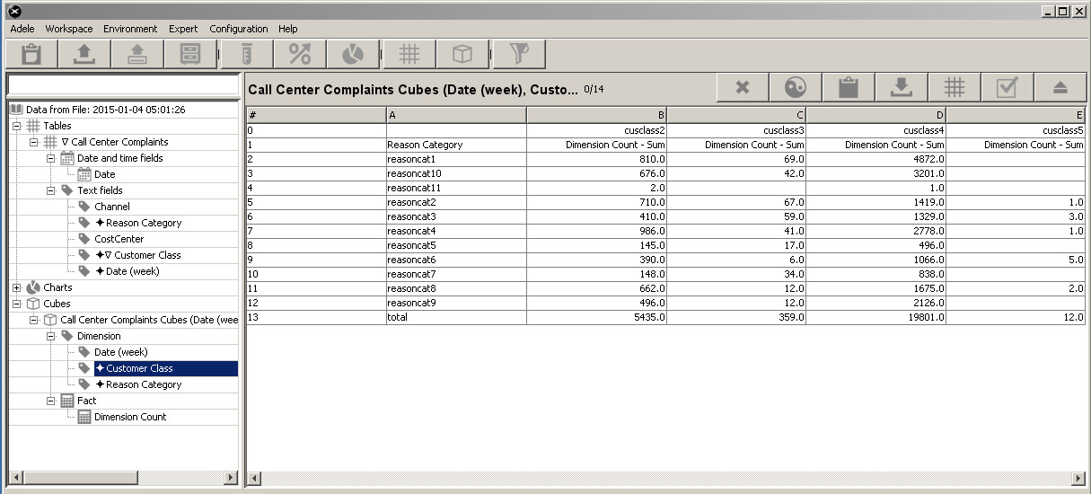Click the cusclass3 header cell

[x=736, y=130]
